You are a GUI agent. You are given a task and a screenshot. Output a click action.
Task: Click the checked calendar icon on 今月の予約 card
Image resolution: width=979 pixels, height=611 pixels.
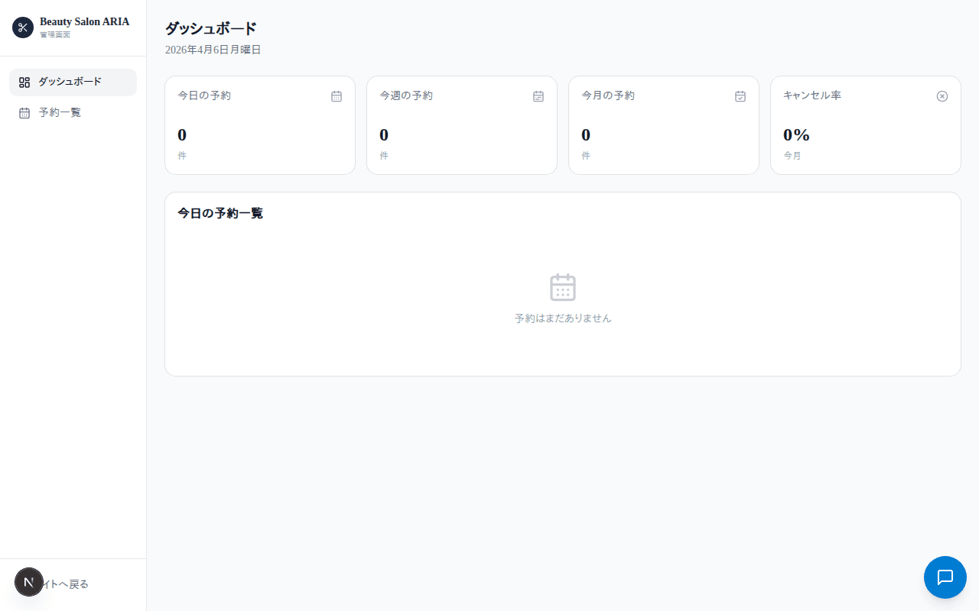[x=740, y=96]
